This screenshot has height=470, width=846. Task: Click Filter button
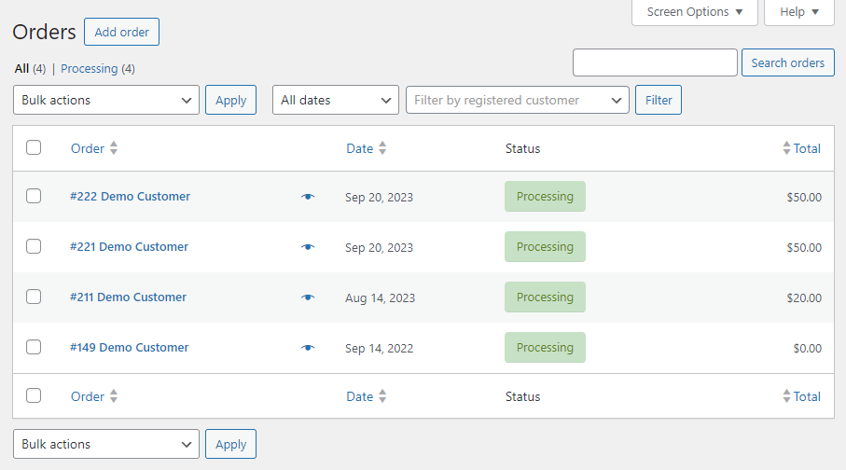click(659, 100)
